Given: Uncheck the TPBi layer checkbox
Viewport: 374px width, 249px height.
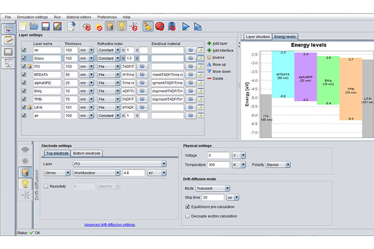Looking at the screenshot, I should [x=24, y=99].
